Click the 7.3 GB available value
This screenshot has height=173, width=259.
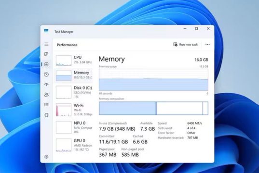148,129
